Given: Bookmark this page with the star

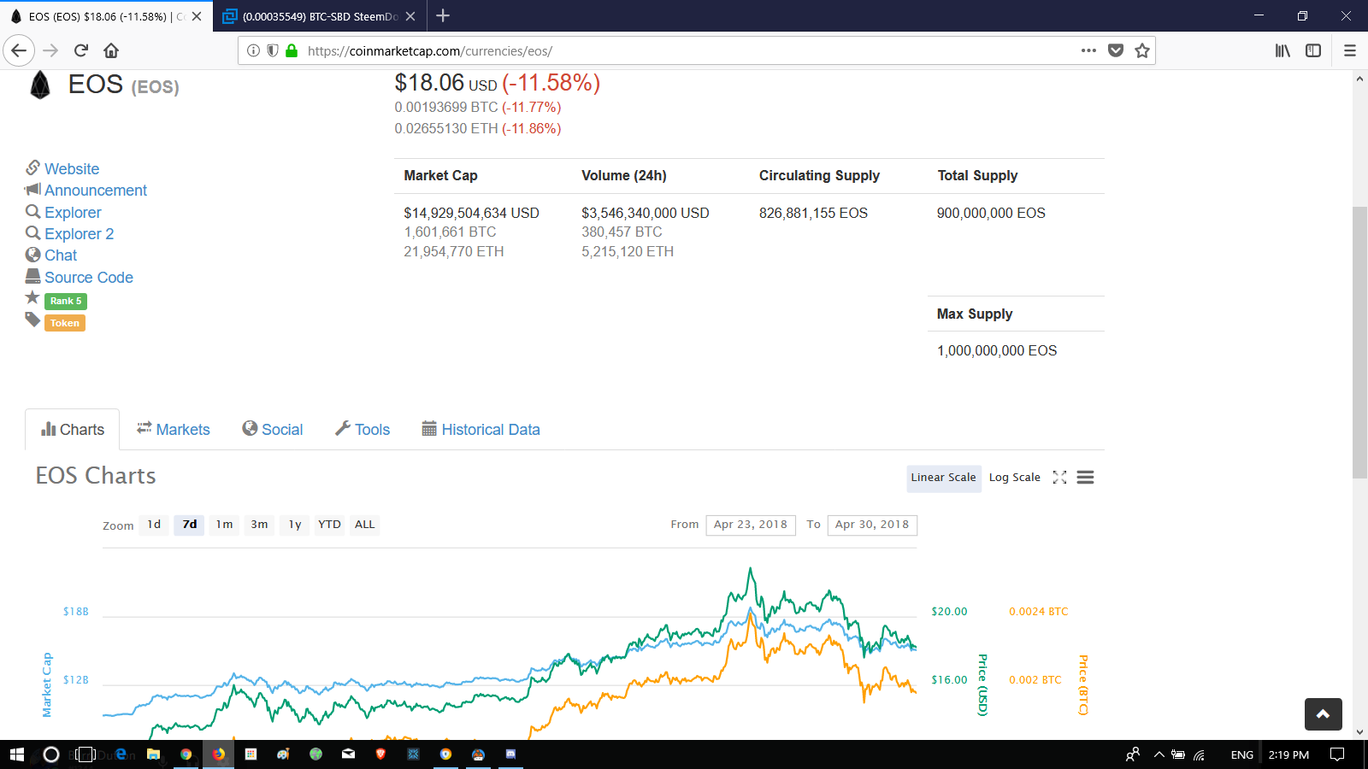Looking at the screenshot, I should (x=1142, y=50).
